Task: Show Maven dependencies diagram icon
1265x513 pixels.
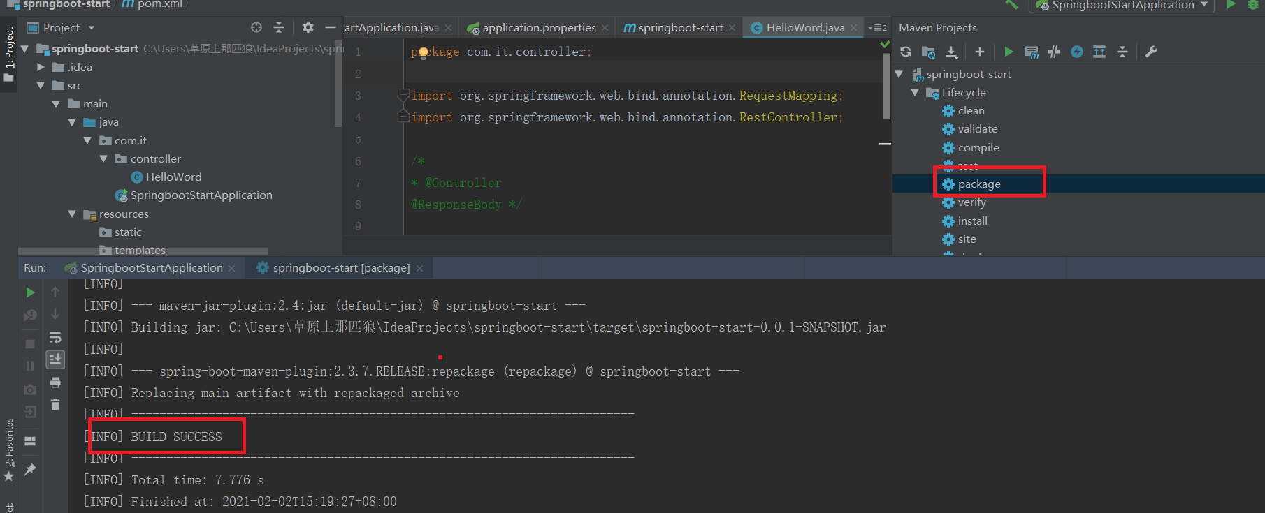Action: pyautogui.click(x=1099, y=52)
